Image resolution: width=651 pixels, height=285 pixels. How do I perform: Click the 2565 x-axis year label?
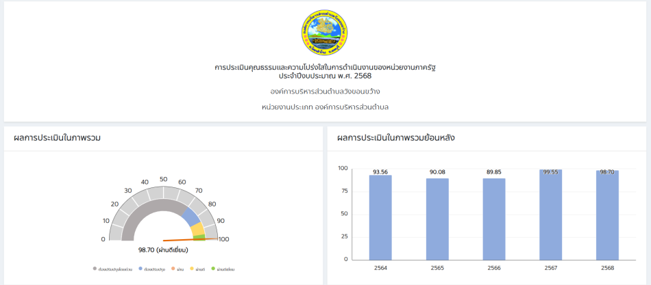pos(437,268)
